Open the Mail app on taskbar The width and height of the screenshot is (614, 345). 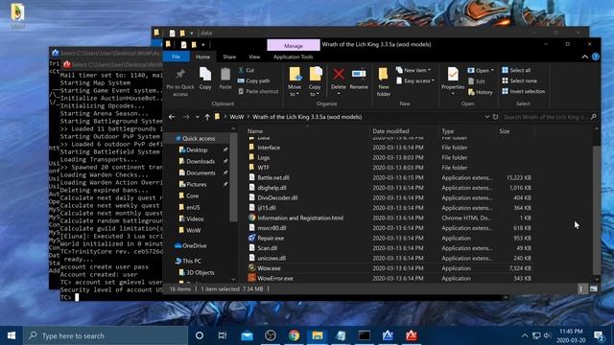(247, 335)
